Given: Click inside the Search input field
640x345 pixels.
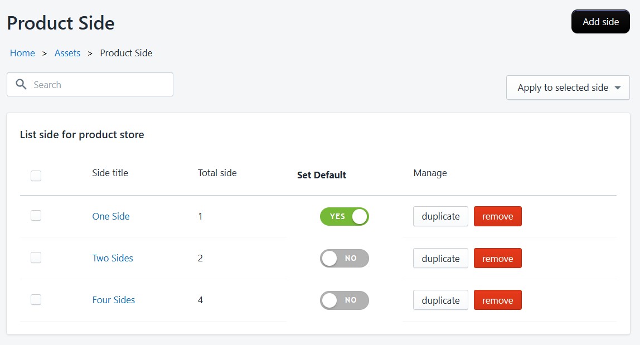Looking at the screenshot, I should (95, 84).
